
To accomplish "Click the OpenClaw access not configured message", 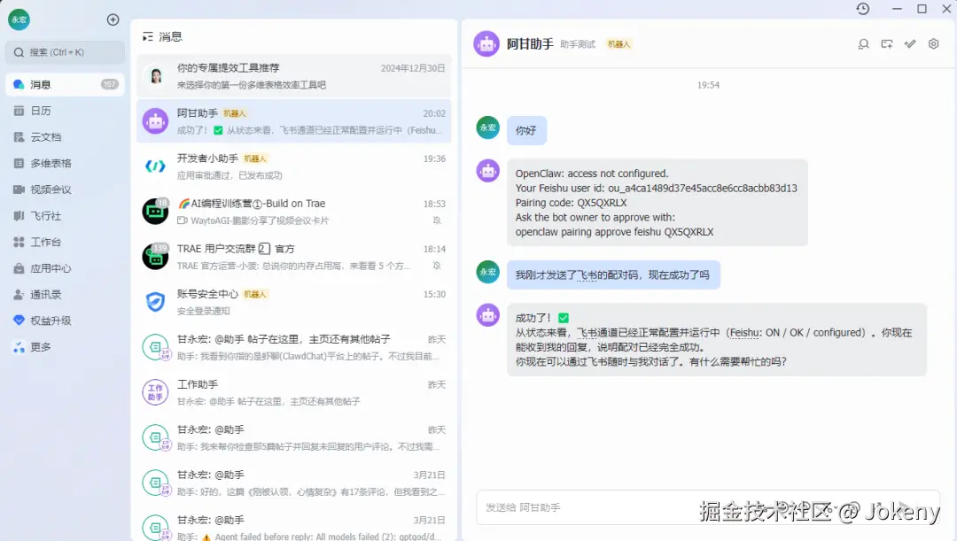I will point(657,203).
